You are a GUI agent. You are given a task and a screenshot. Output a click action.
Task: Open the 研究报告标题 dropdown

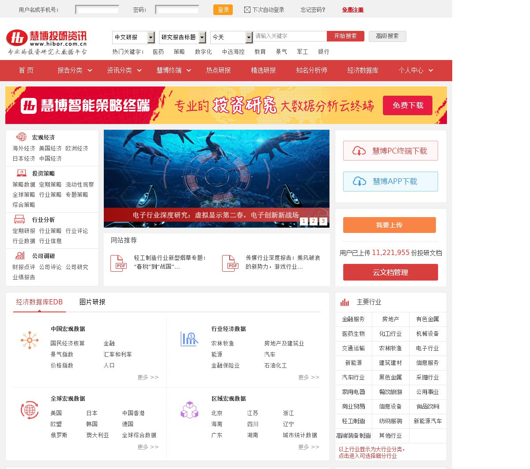click(202, 38)
